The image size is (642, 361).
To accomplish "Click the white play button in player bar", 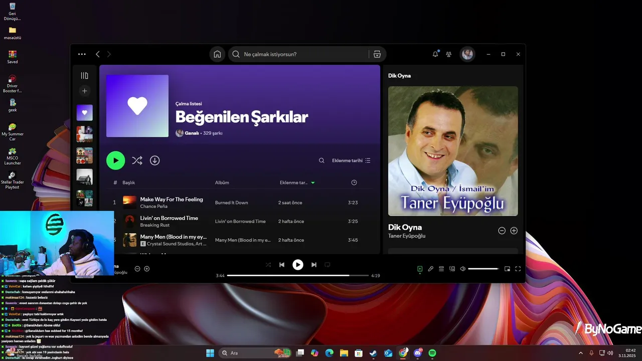I will coord(298,265).
